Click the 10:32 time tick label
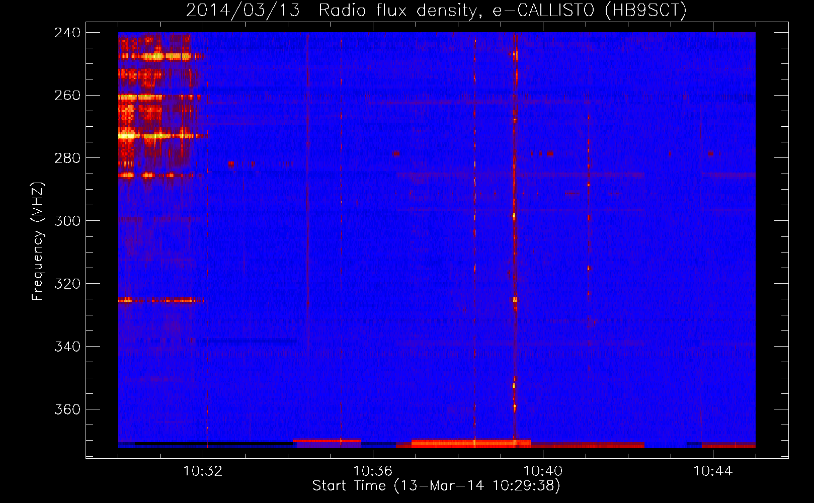Image resolution: width=814 pixels, height=503 pixels. click(x=203, y=471)
